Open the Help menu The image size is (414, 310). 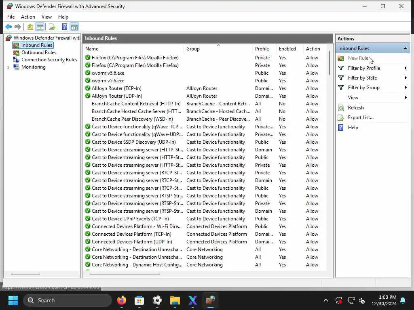pos(63,17)
